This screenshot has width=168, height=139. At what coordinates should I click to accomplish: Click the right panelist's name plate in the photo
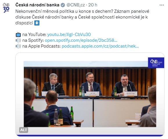tap(131, 94)
